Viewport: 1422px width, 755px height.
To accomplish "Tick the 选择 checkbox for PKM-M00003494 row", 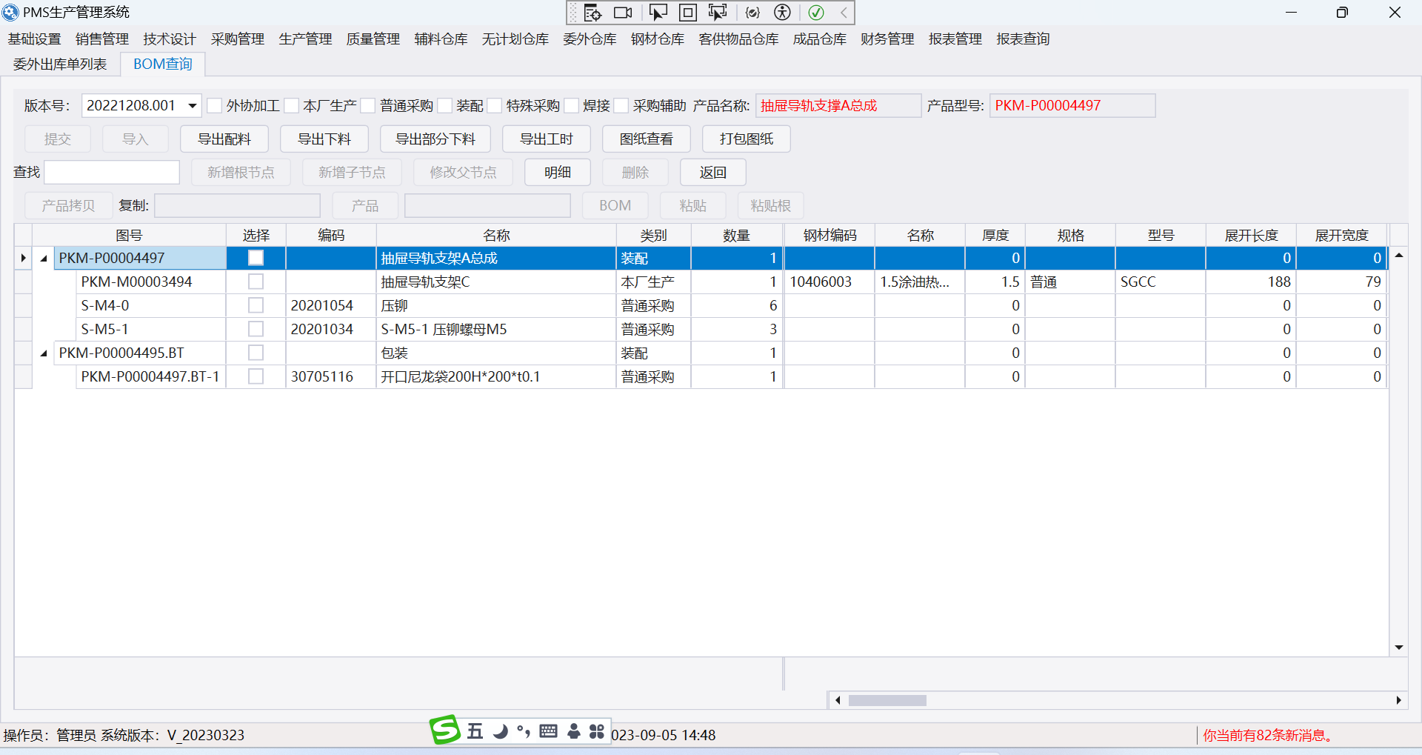I will 256,282.
